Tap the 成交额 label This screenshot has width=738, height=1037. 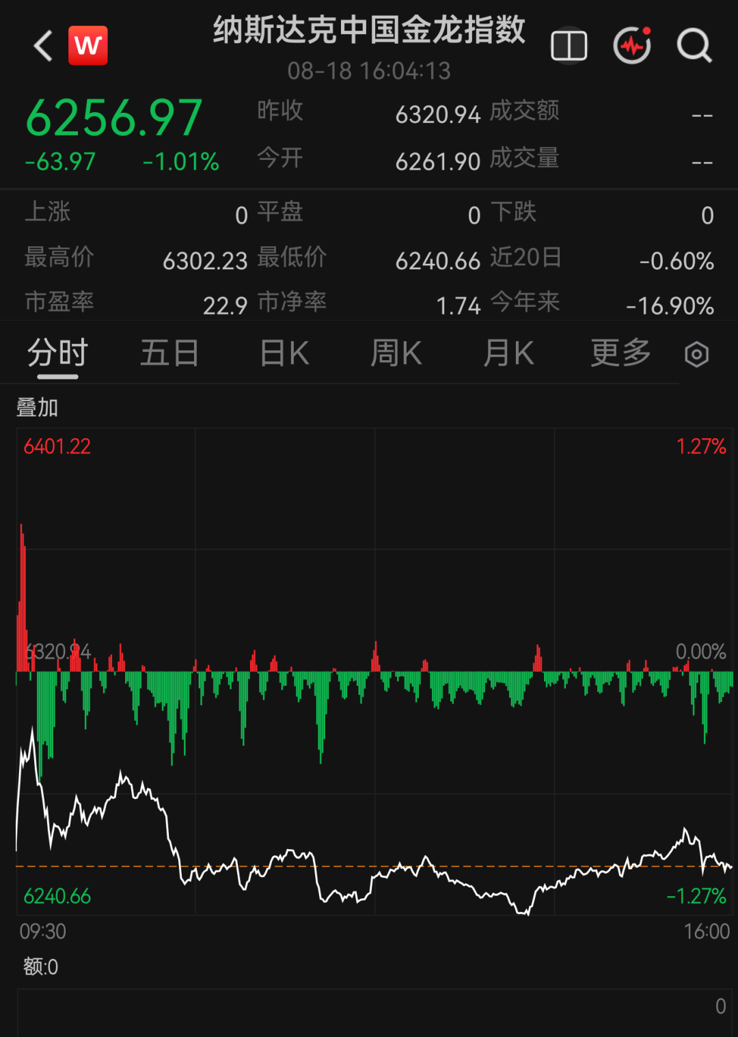(x=525, y=111)
